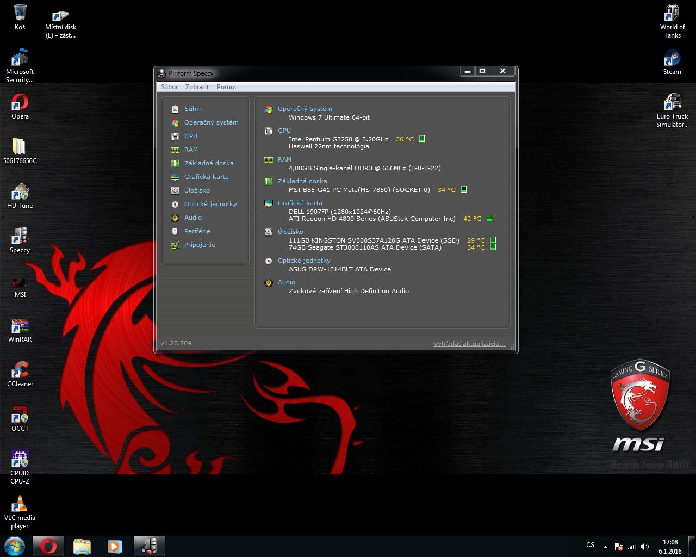This screenshot has height=557, width=696.
Task: Click the Action Center flag tray icon
Action: pos(619,547)
